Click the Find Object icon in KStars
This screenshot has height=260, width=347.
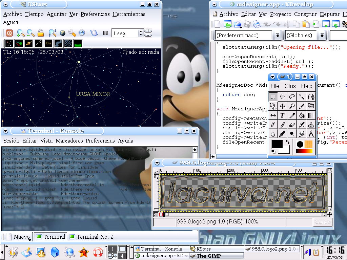pyautogui.click(x=52, y=33)
